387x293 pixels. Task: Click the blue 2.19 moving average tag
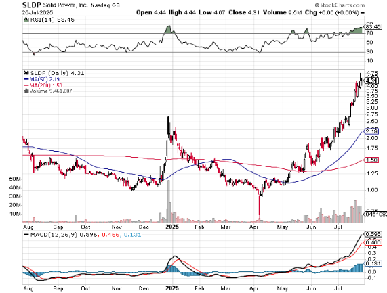click(372, 131)
